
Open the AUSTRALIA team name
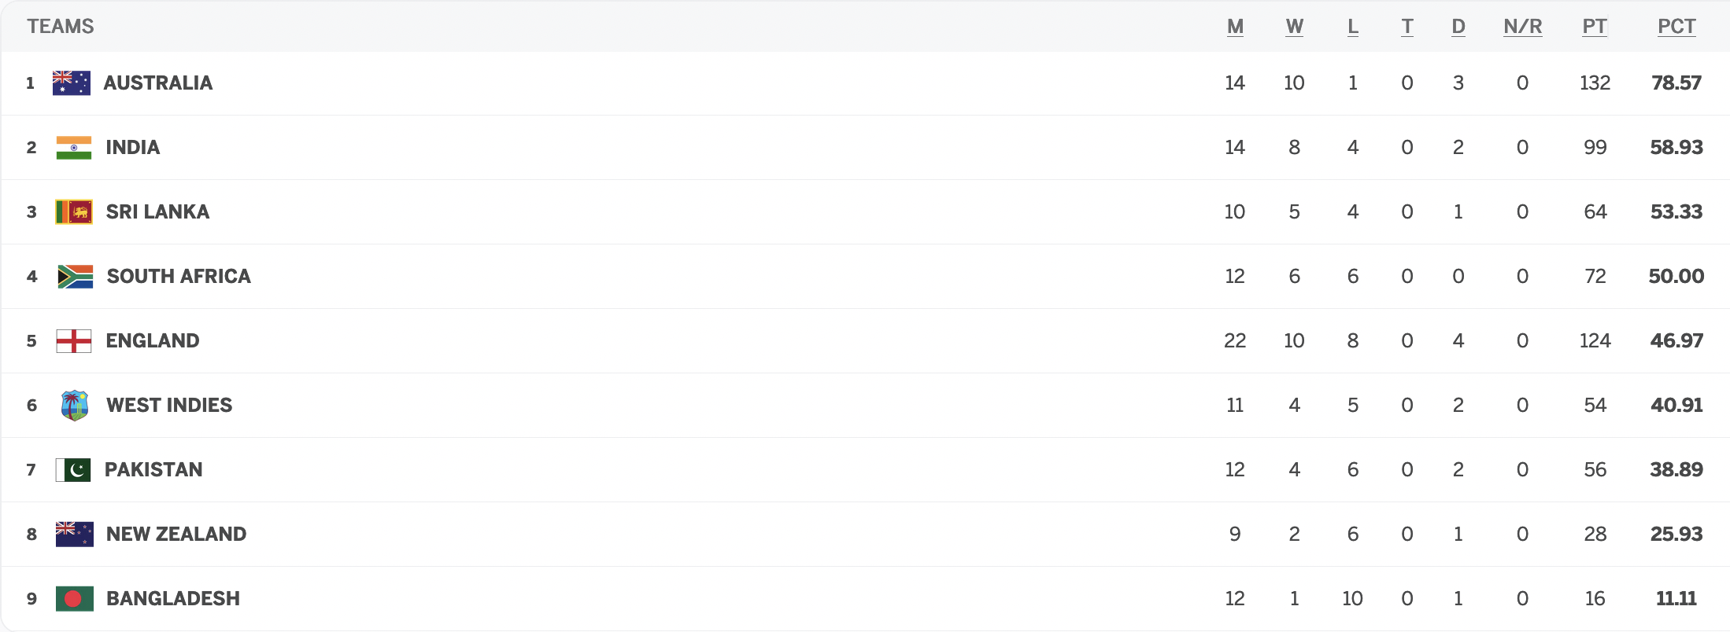pos(158,83)
